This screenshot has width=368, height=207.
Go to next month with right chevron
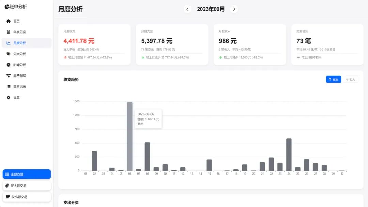234,9
